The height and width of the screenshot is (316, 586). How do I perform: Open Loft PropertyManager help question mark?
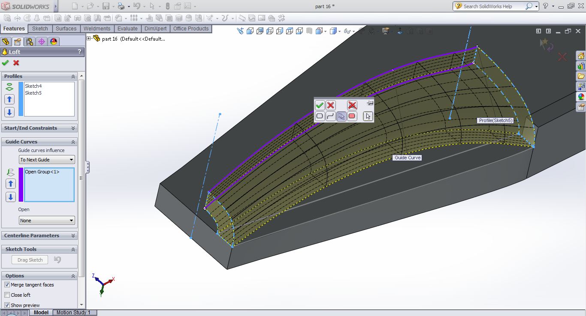pyautogui.click(x=79, y=52)
